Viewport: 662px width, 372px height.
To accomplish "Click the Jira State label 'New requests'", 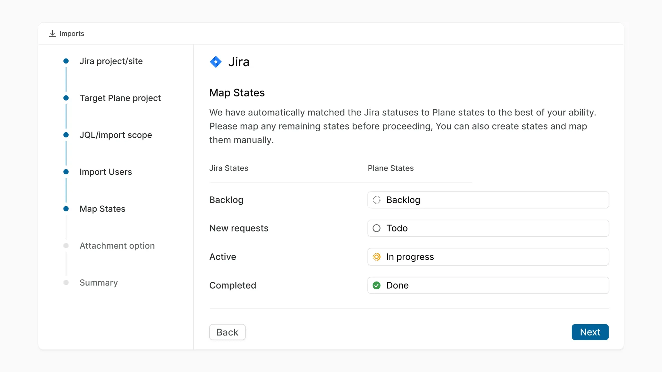I will click(x=239, y=228).
